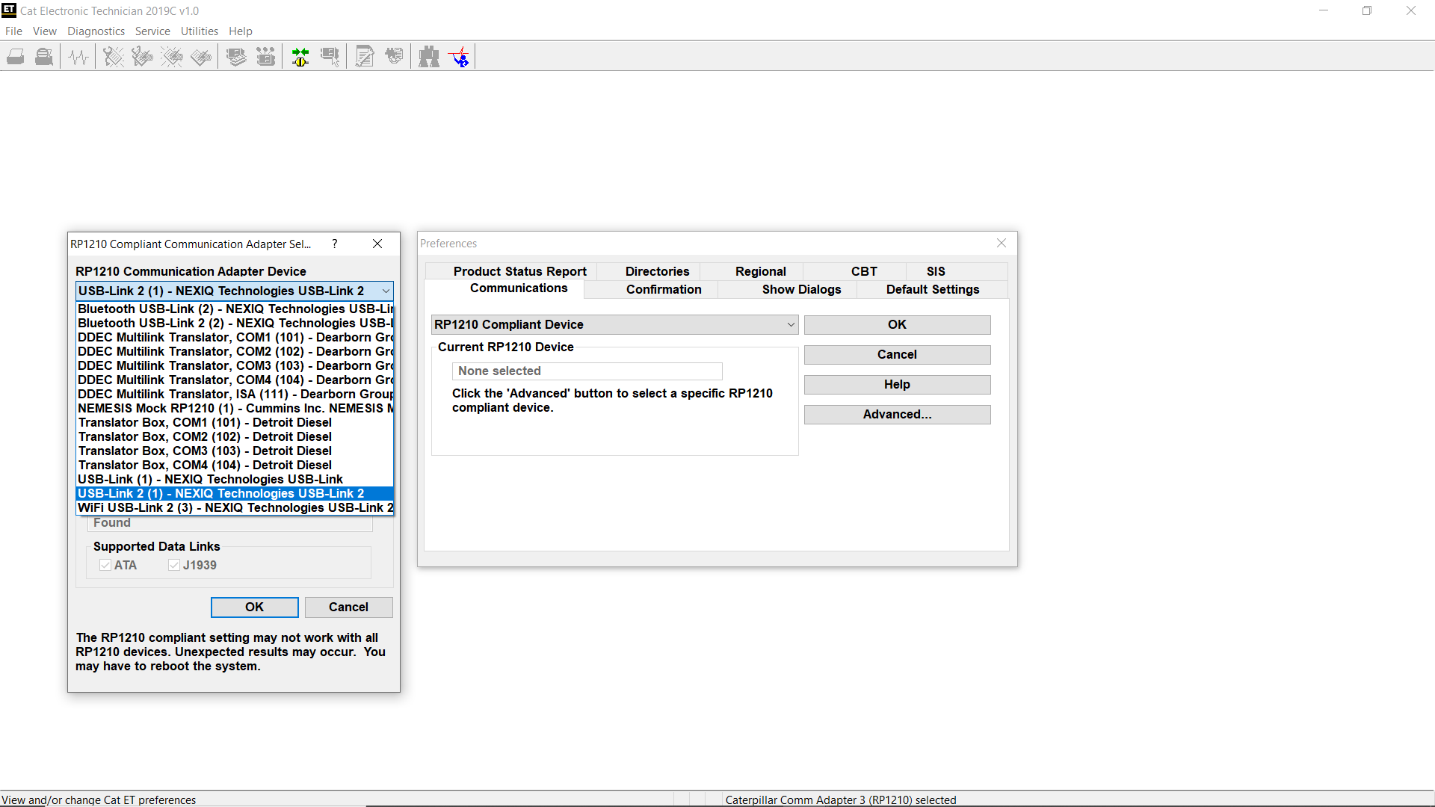Expand the RP1210 Communication Adapter Device list
Viewport: 1435px width, 807px height.
(386, 291)
